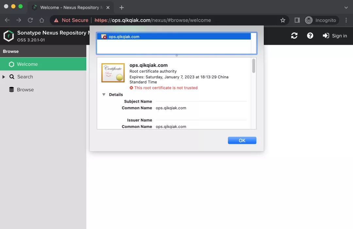Viewport: 353px width, 229px height.
Task: Reload the page with browser reload icon
Action: [30, 20]
